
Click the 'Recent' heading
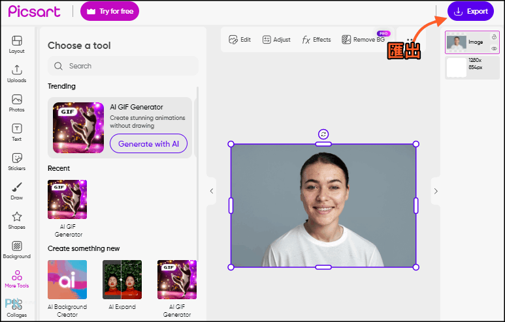pos(59,168)
